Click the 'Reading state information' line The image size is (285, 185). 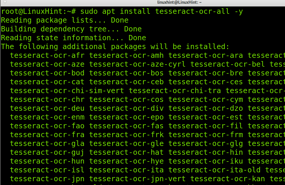coord(73,38)
